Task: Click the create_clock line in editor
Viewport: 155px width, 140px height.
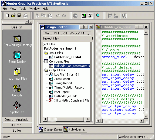Action: 123,57
